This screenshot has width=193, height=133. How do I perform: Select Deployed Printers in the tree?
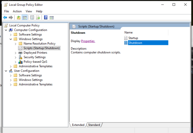35,53
